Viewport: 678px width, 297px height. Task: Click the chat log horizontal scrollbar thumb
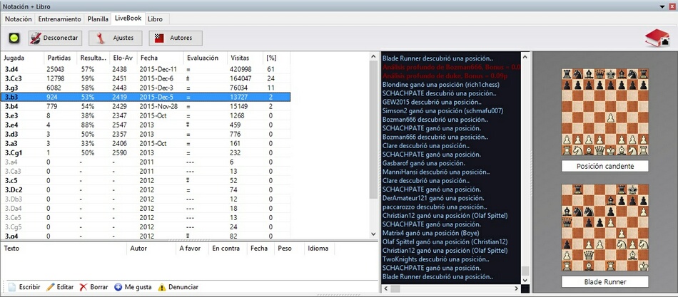coord(395,288)
